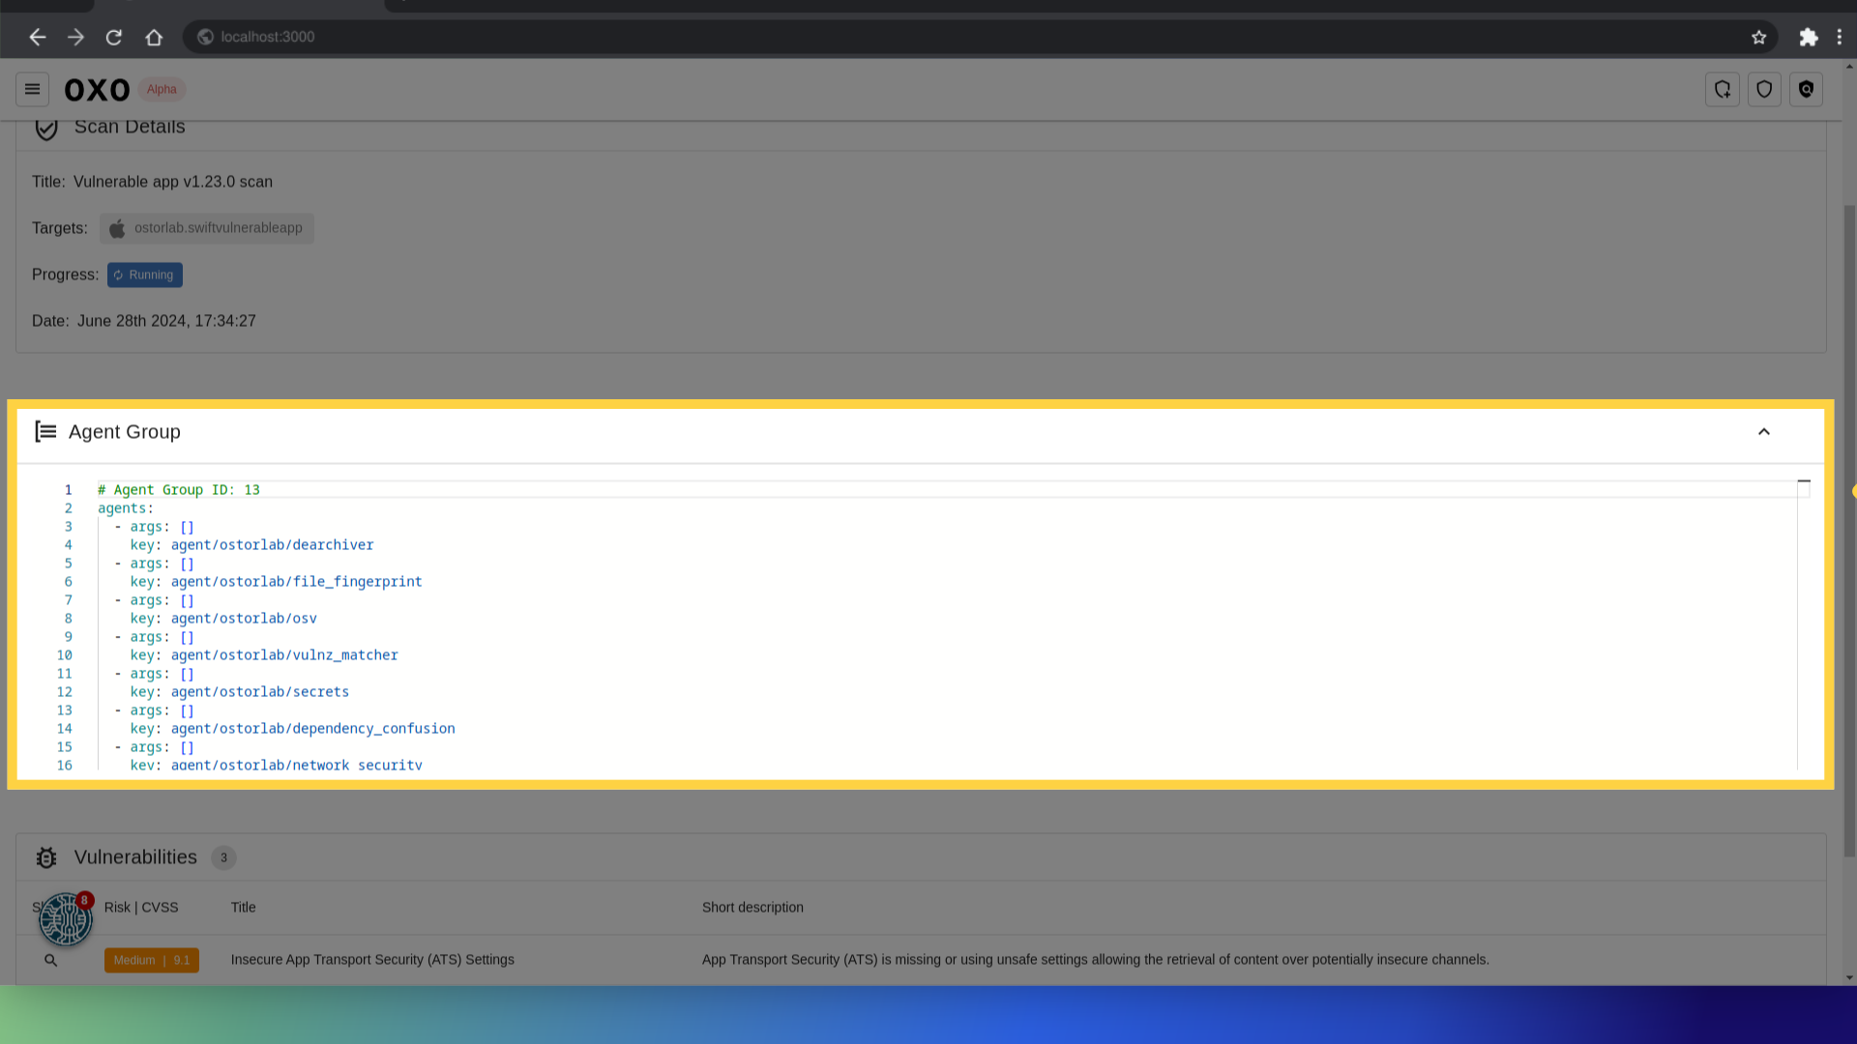This screenshot has height=1044, width=1857.
Task: Click the Scan Details shield check icon
Action: [46, 128]
